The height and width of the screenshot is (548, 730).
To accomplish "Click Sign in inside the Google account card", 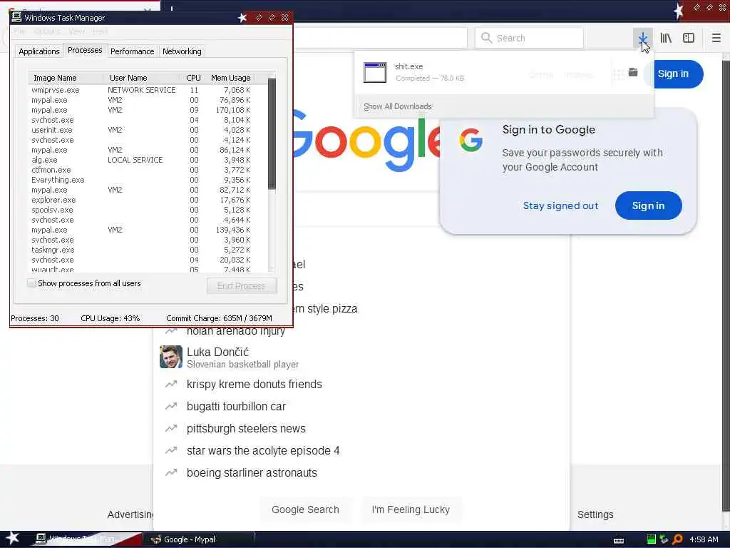I will coord(648,205).
